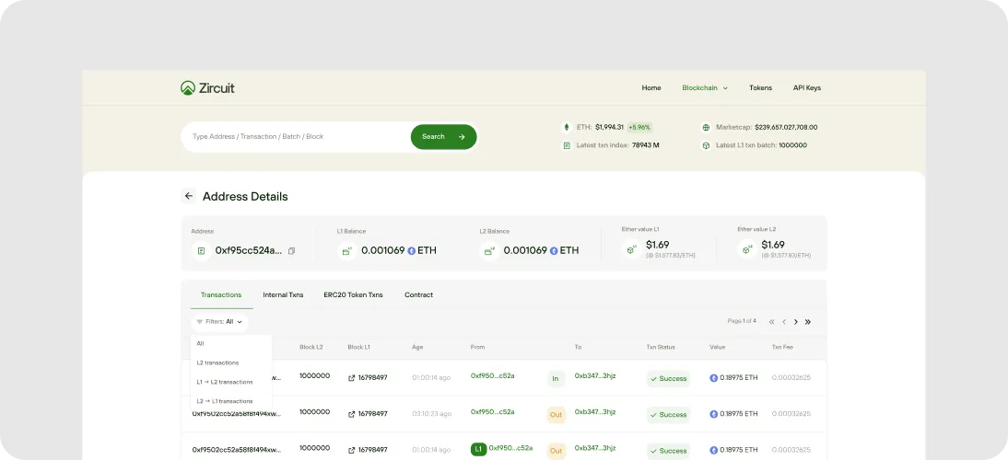Click the Marketcap globe icon
This screenshot has height=460, width=1008.
point(706,127)
